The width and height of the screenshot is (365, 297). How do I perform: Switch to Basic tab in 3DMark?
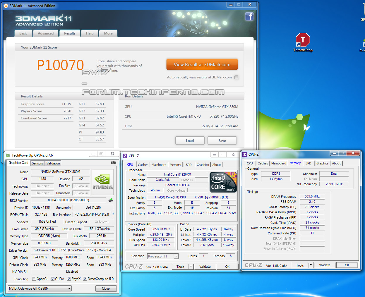coord(23,33)
